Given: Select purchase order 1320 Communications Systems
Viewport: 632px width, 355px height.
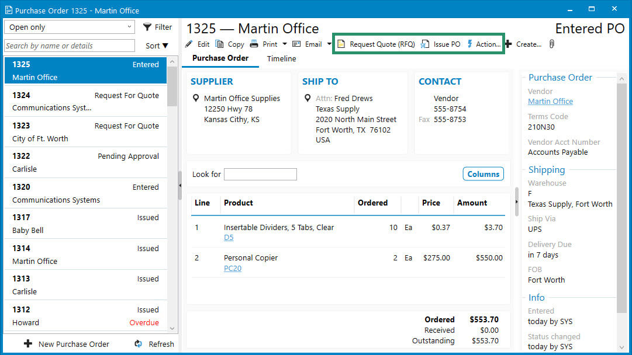Looking at the screenshot, I should pos(85,193).
